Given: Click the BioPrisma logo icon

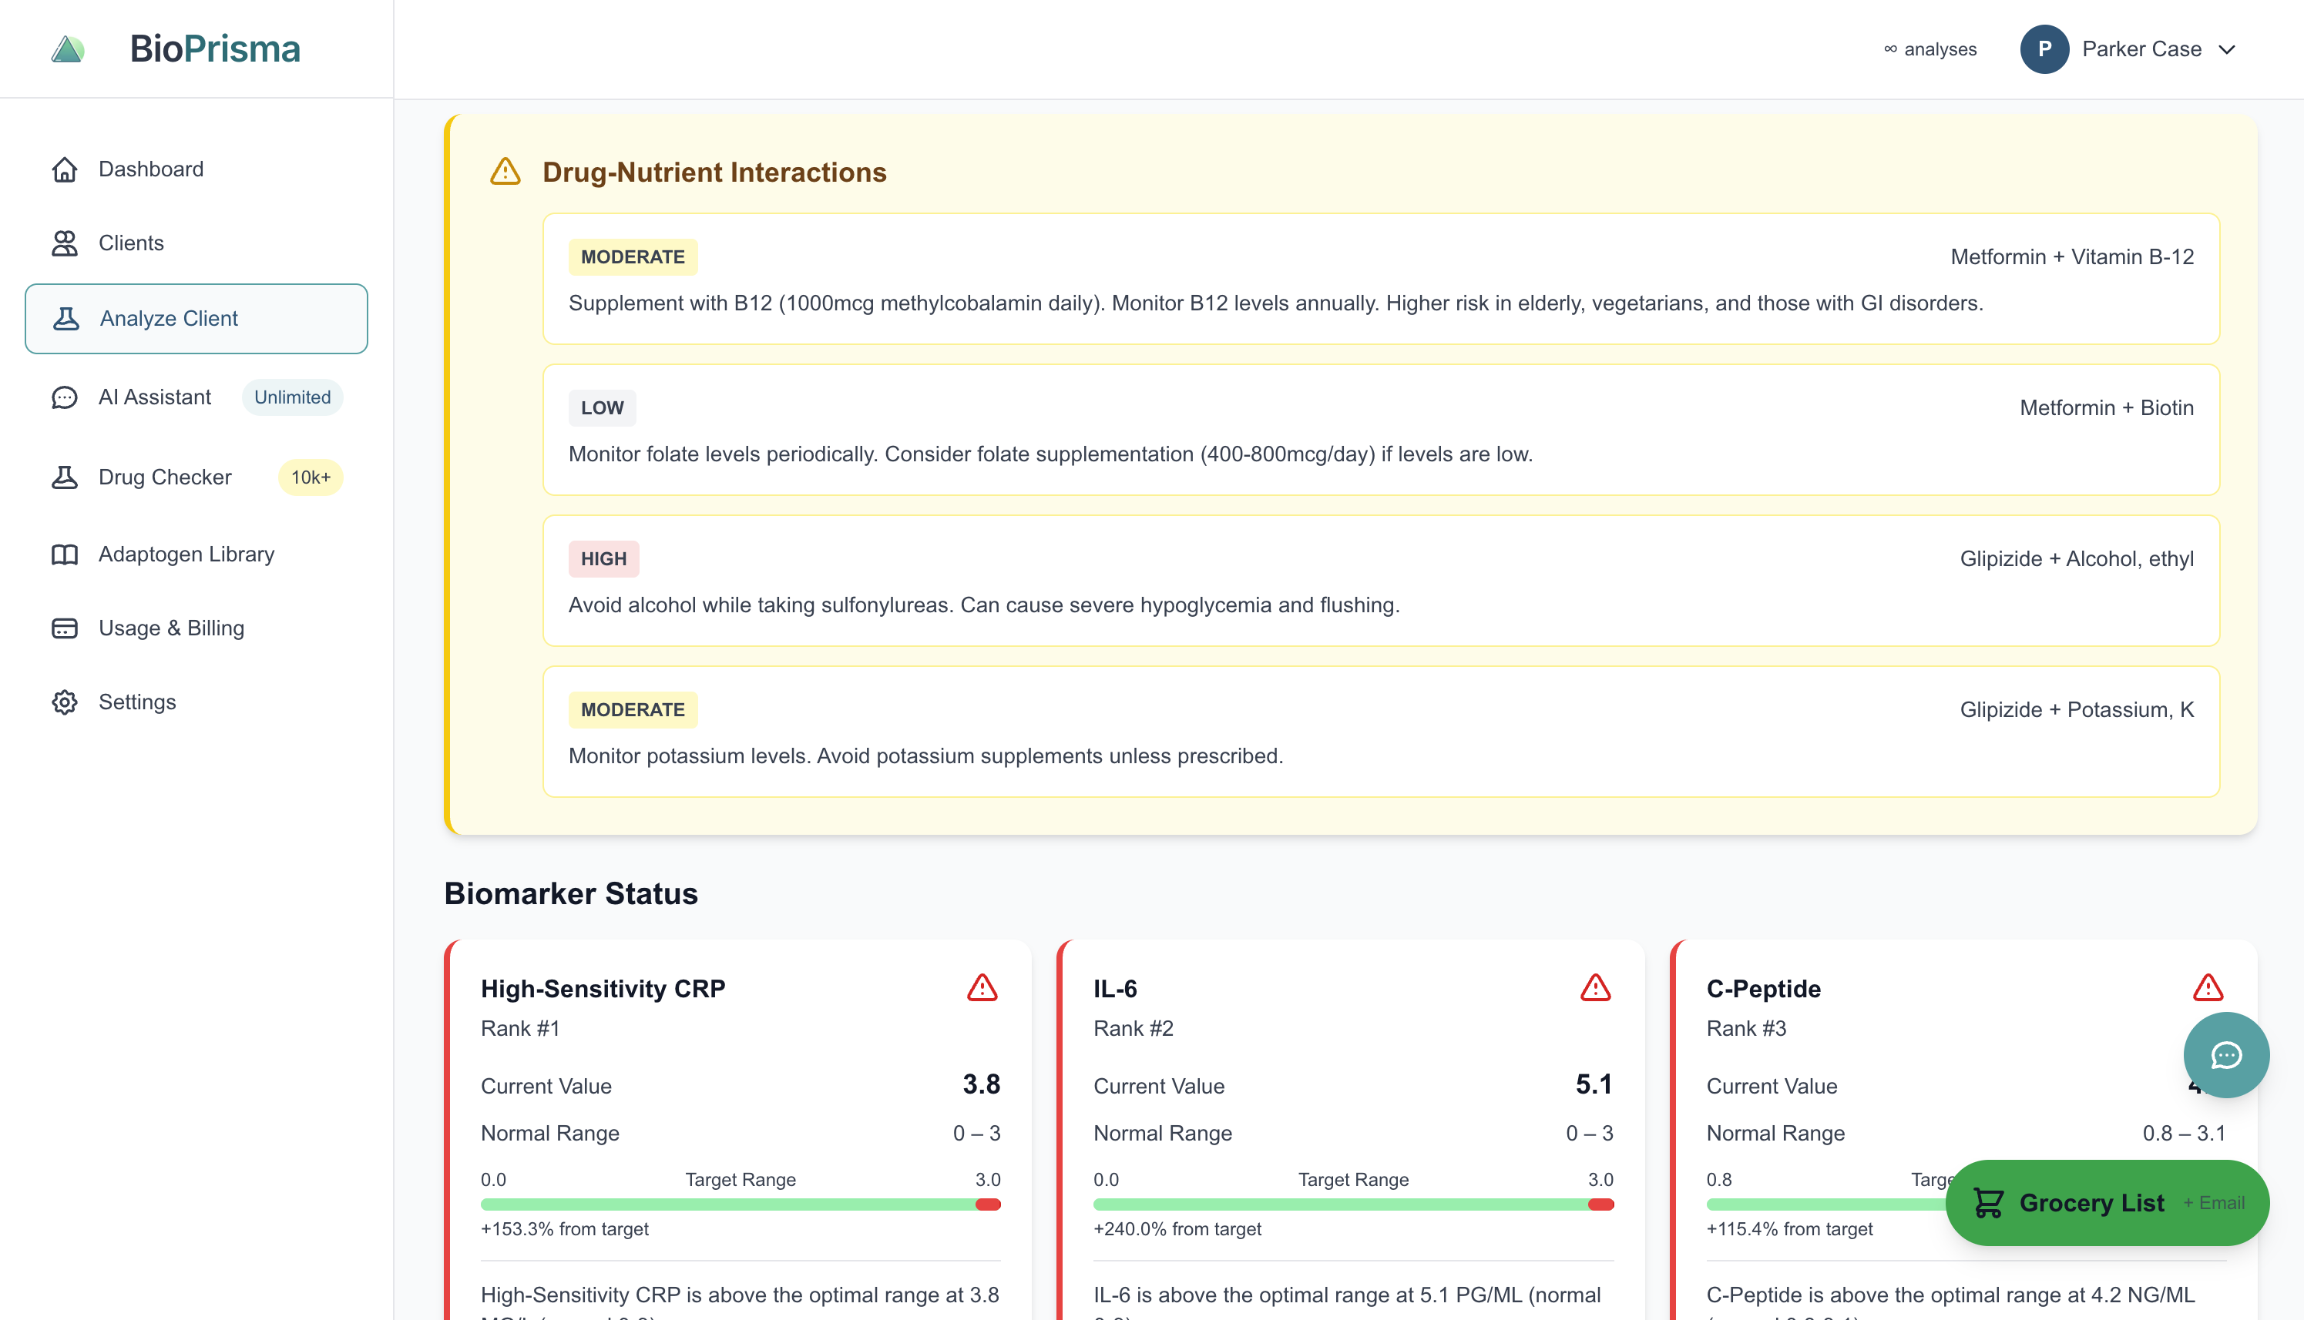Looking at the screenshot, I should pyautogui.click(x=68, y=49).
